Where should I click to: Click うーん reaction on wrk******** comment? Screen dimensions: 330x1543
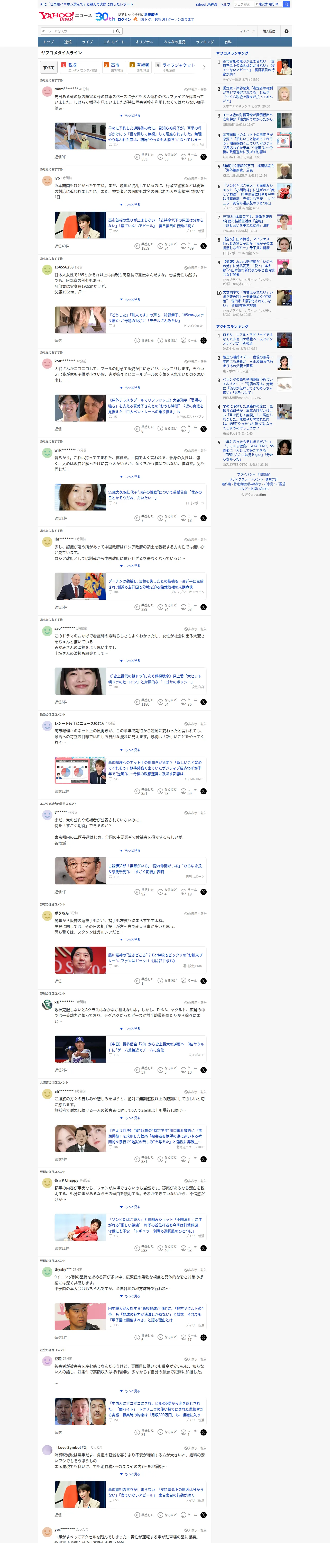pos(189,518)
